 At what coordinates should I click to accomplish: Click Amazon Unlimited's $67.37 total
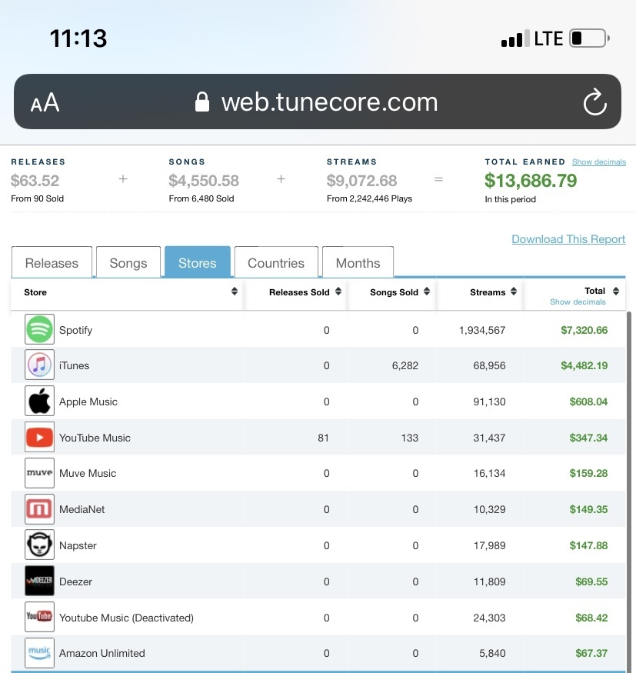point(591,653)
